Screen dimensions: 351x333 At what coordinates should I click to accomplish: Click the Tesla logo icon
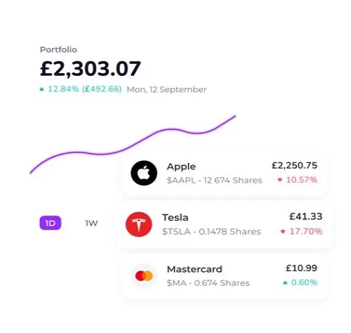(x=139, y=224)
